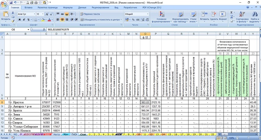Click the Format Painter brush icon

(x=13, y=21)
